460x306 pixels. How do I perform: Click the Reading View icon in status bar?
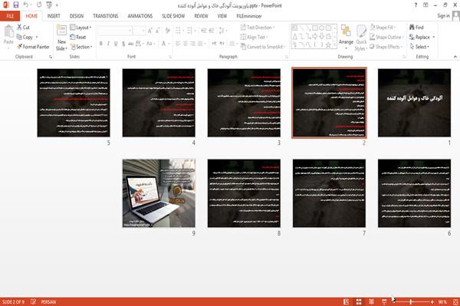coord(371,301)
